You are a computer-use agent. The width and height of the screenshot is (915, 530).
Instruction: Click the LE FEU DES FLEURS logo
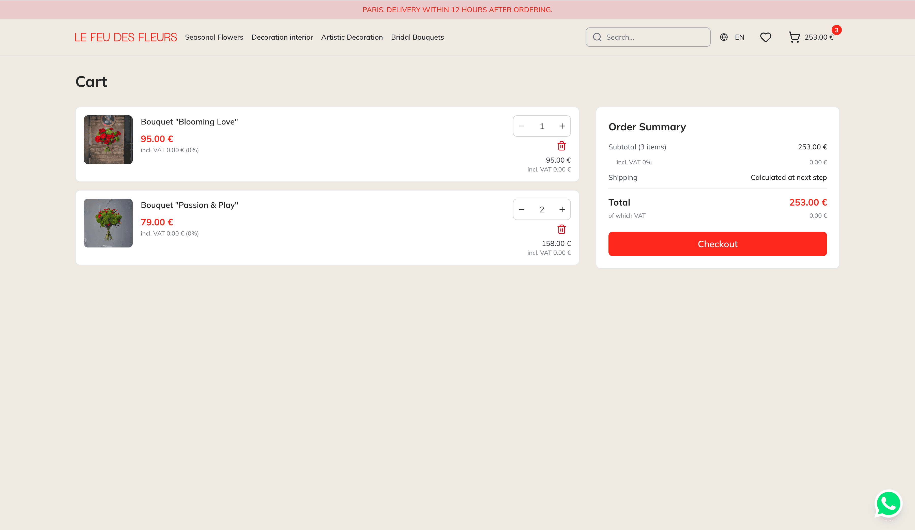126,37
